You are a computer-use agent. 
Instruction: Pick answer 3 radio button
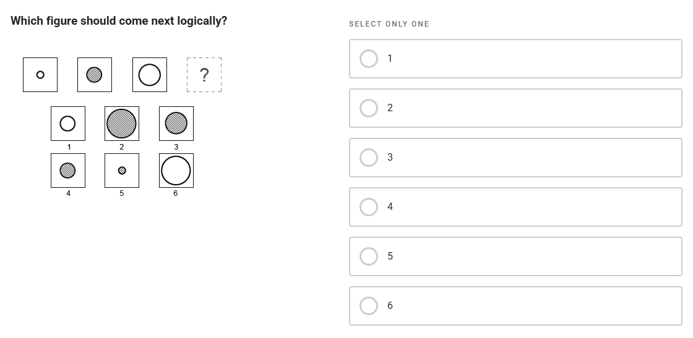(x=369, y=158)
